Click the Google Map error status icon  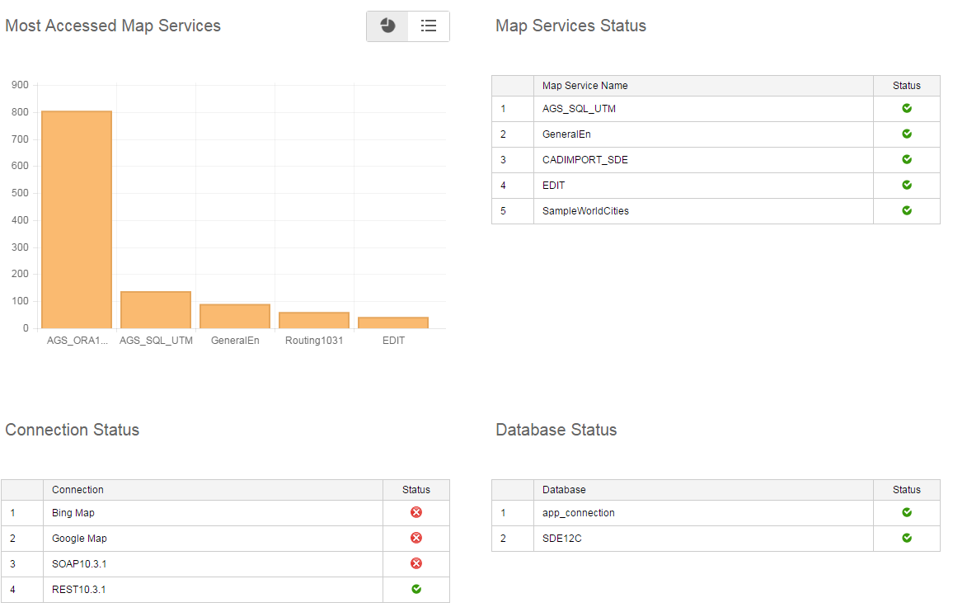[416, 538]
